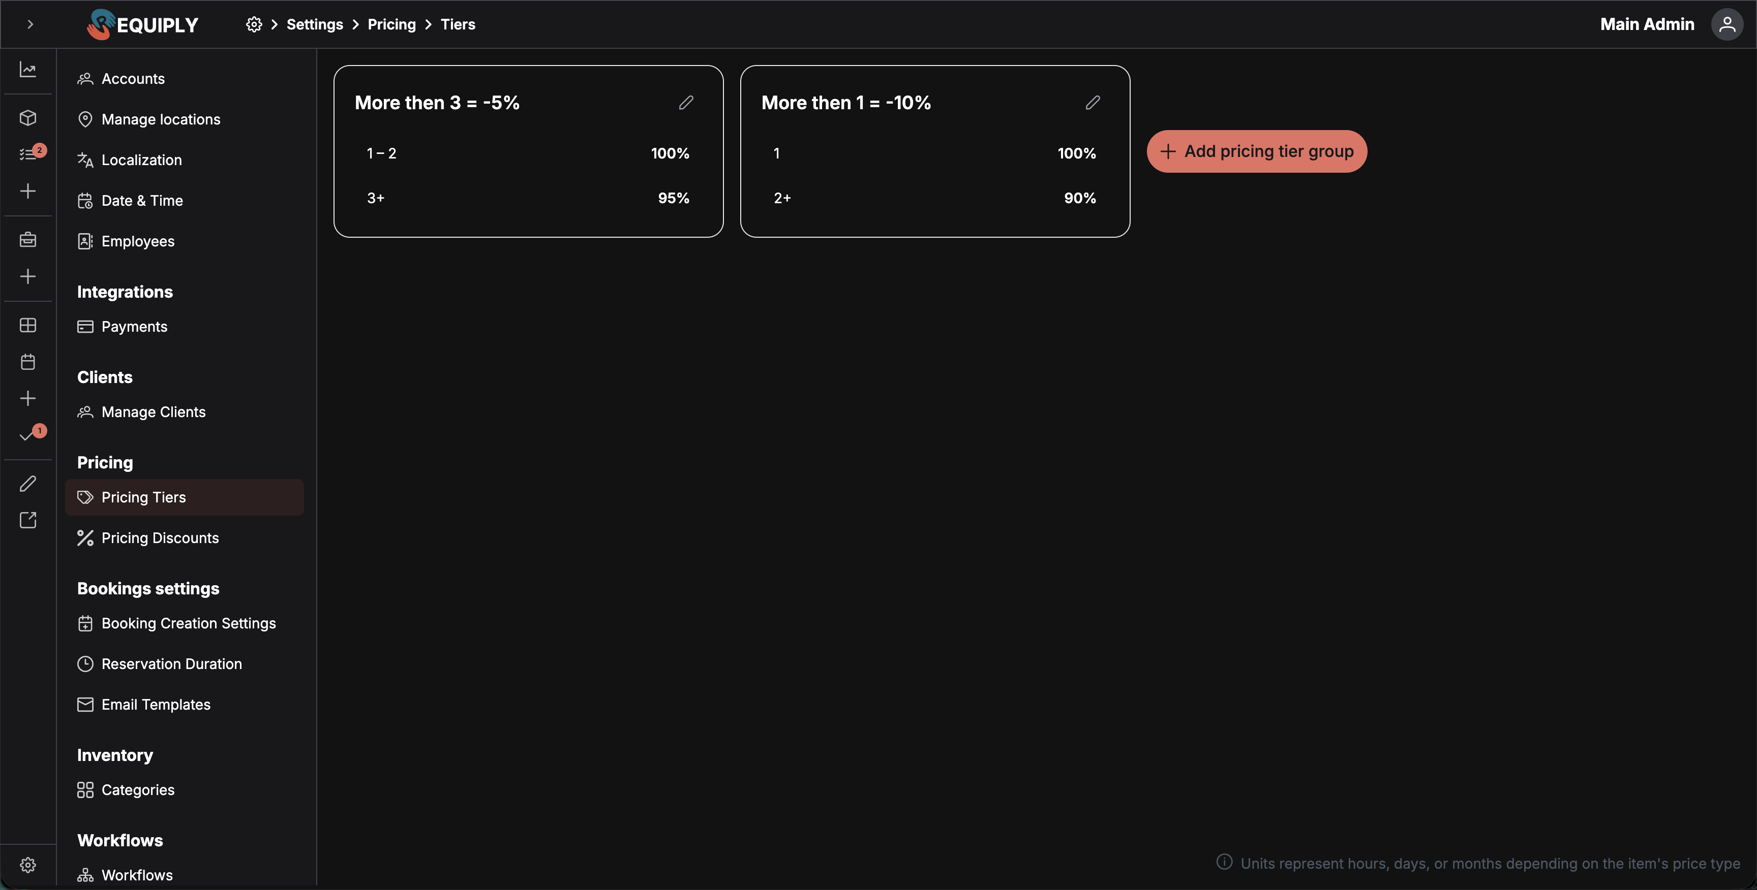Go to Pricing in breadcrumb

391,24
